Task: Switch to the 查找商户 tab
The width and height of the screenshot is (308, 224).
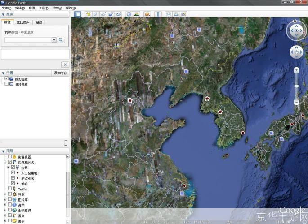Action: (x=23, y=22)
